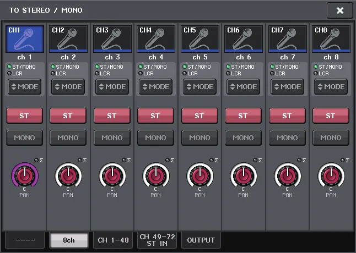Toggle ST assignment for ch 2
356x253 pixels.
(x=68, y=116)
